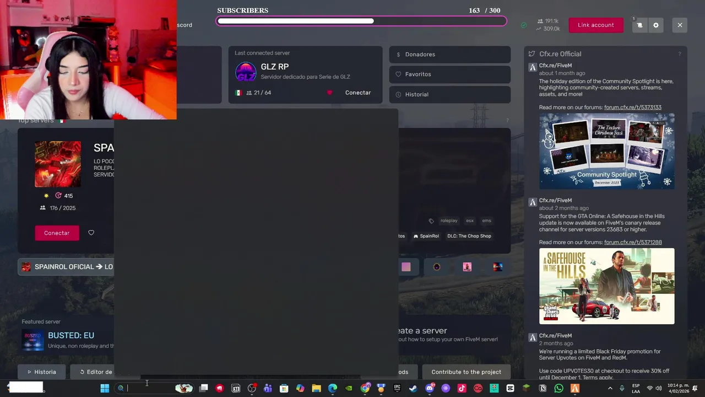Open Google Chrome from the taskbar
Screen dimensions: 705x397
tap(365, 388)
